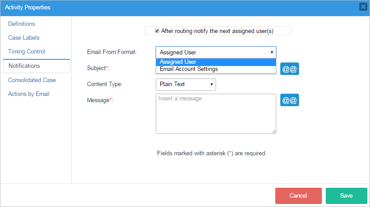
Task: Save the activity properties
Action: [x=346, y=196]
